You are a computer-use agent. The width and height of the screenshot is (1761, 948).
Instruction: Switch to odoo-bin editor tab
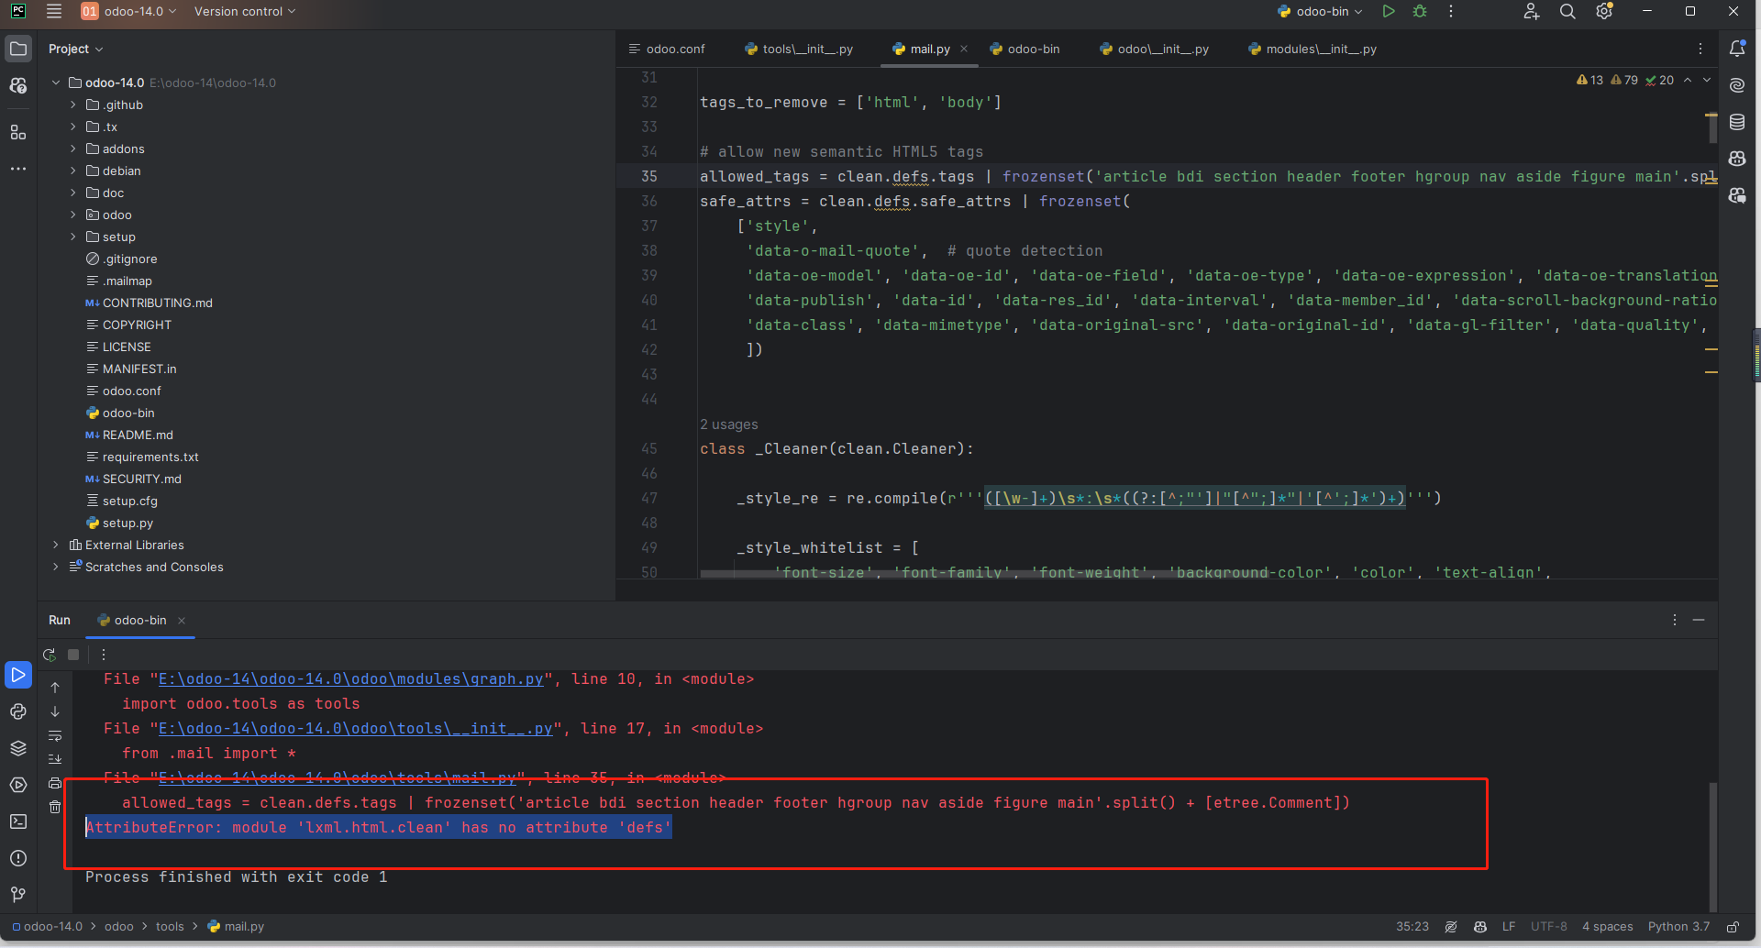[x=1024, y=49]
